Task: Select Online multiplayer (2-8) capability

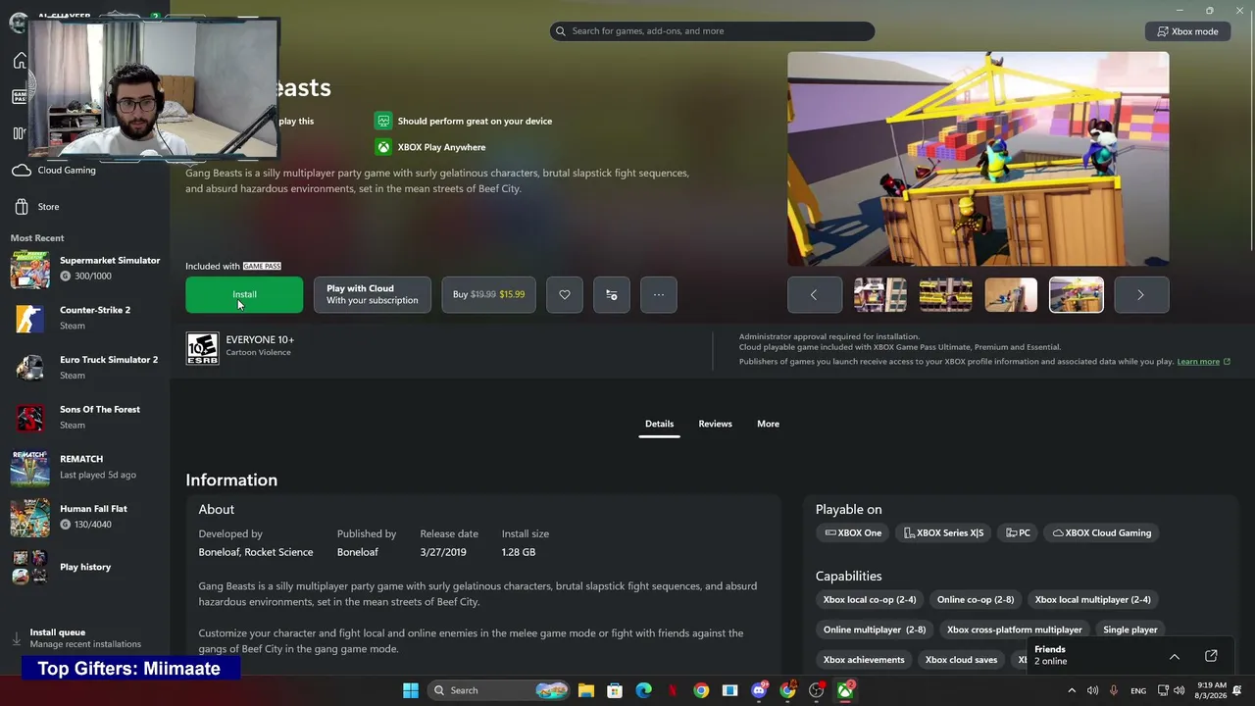Action: click(x=875, y=630)
